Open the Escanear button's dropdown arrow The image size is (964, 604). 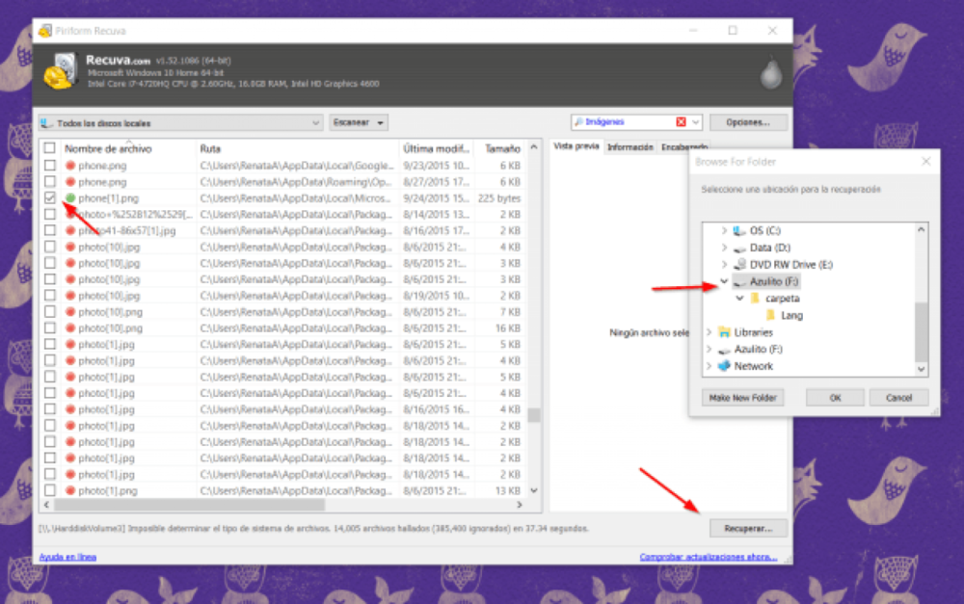[x=381, y=123]
